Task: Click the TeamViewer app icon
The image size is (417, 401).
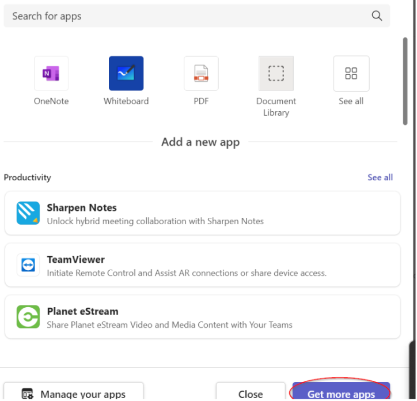Action: tap(28, 265)
